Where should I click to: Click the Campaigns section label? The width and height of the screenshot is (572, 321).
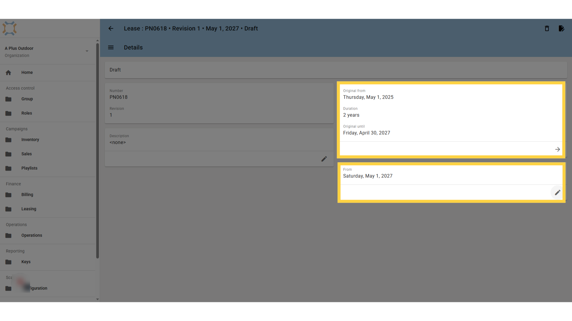pos(17,129)
